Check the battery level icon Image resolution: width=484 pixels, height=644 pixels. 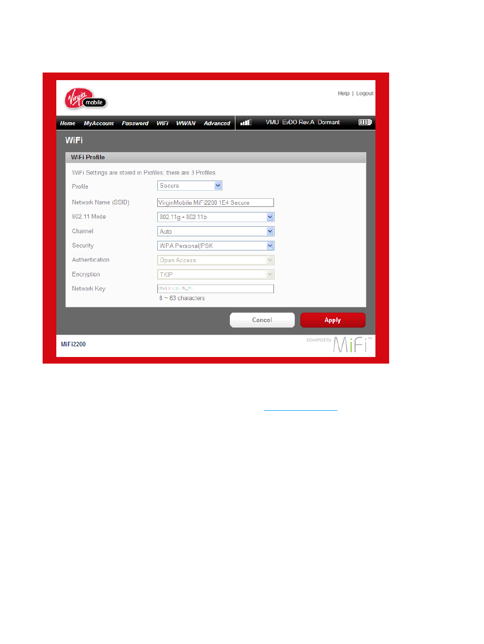point(365,122)
